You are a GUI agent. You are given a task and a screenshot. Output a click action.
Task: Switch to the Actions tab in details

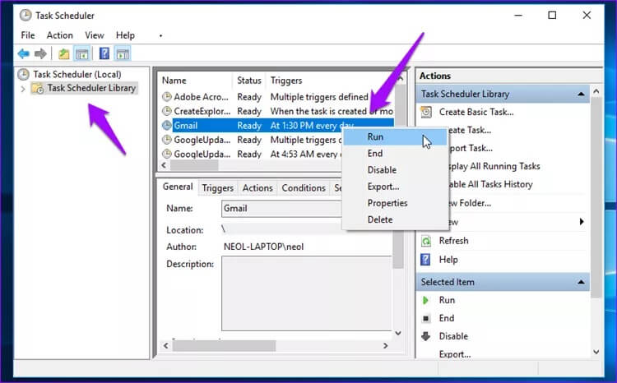point(257,188)
